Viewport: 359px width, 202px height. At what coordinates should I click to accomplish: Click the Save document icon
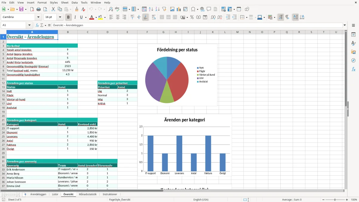point(21,9)
